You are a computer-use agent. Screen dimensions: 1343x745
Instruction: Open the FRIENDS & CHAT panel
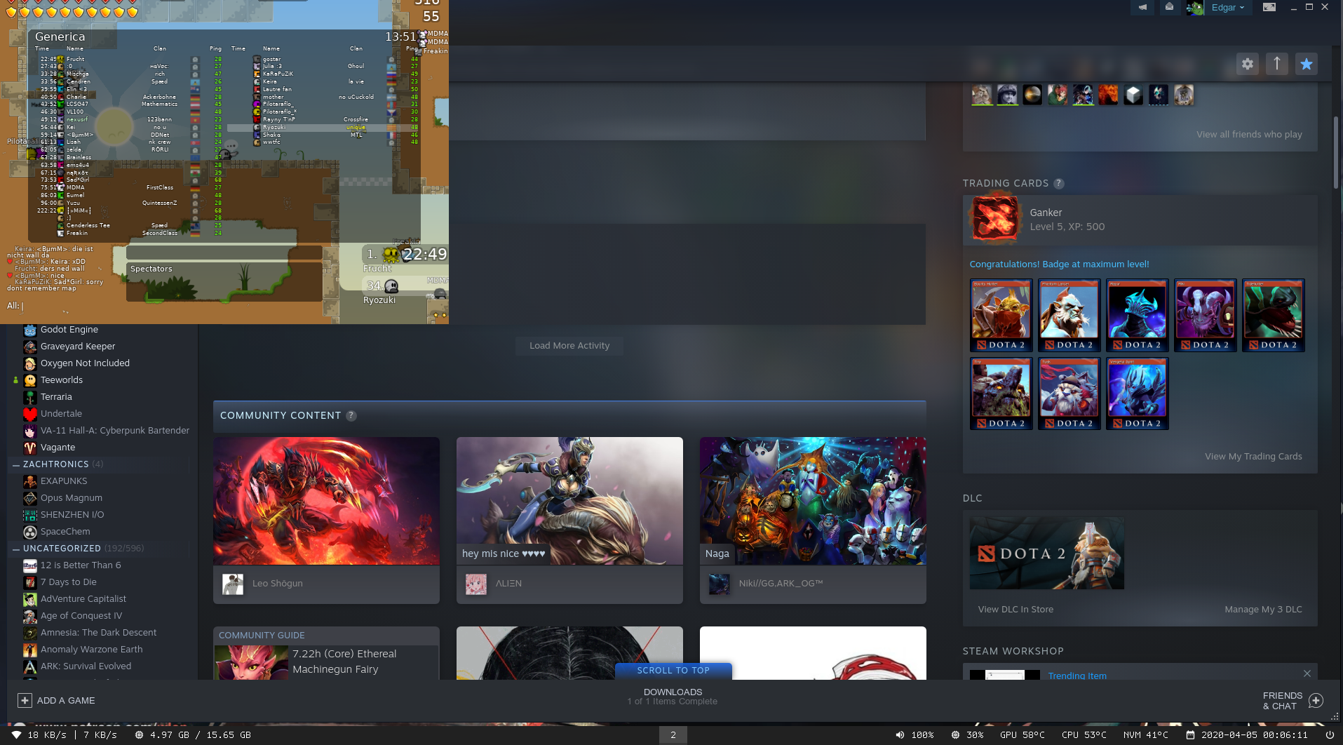coord(1293,701)
